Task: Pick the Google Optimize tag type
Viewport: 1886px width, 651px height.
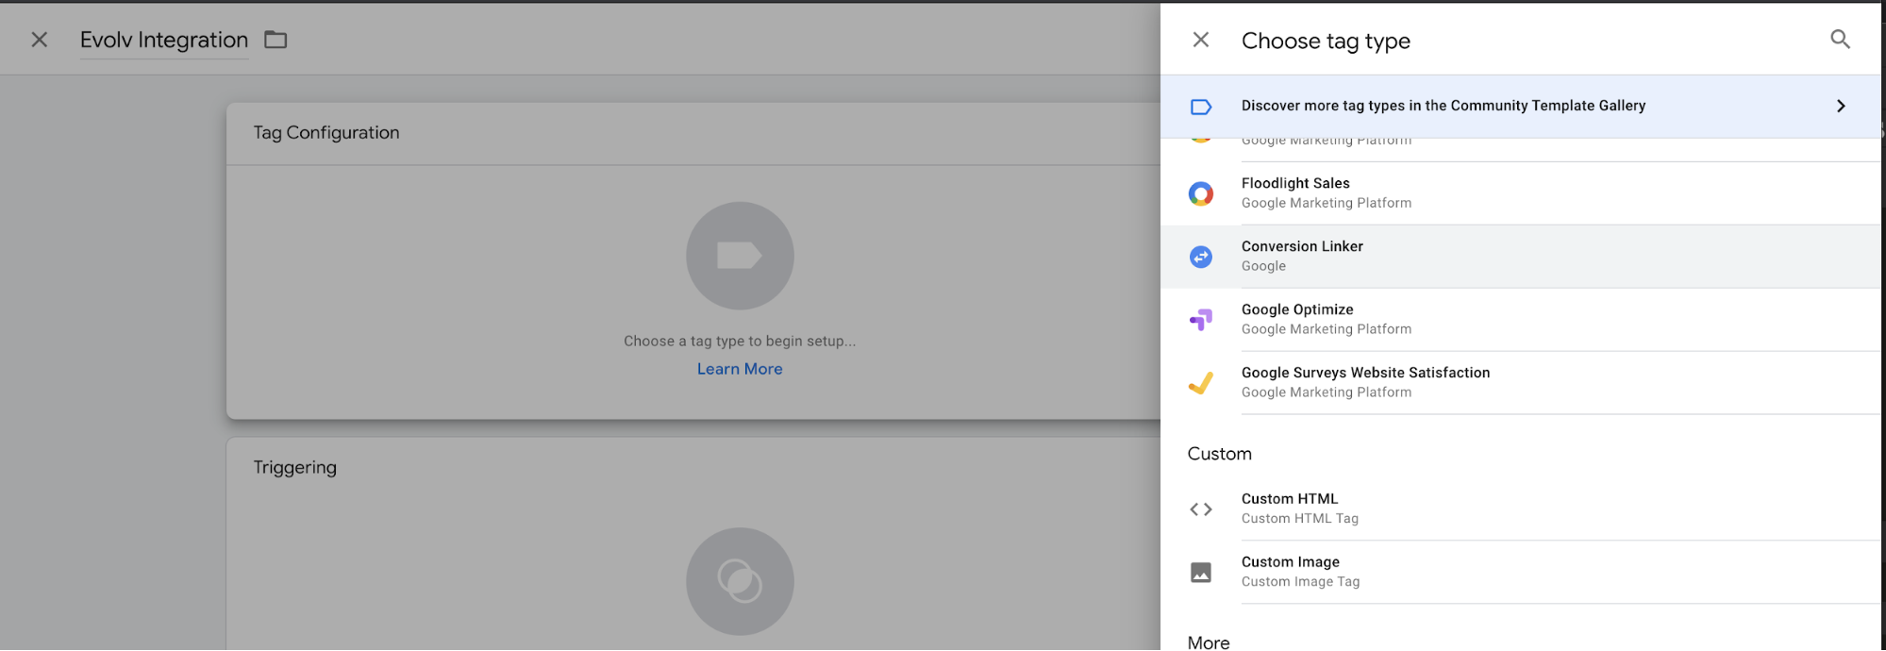Action: (x=1521, y=320)
